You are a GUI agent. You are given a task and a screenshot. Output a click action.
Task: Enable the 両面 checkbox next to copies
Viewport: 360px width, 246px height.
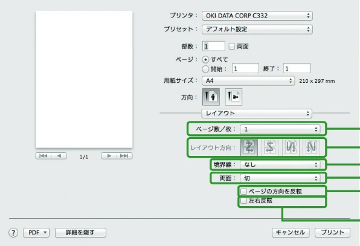coord(232,47)
